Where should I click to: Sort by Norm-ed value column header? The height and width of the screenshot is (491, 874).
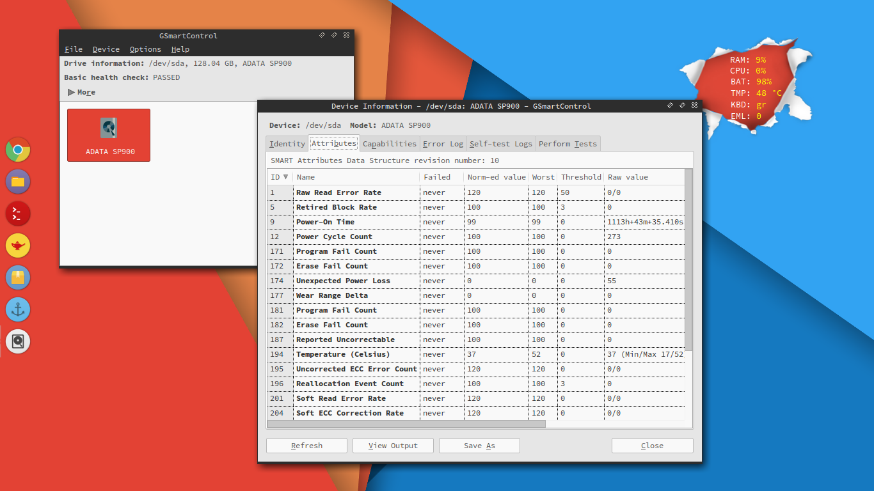(x=496, y=177)
